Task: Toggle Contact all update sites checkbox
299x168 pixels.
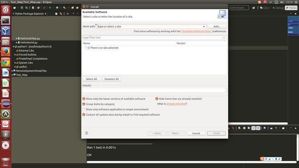Action: [84, 115]
